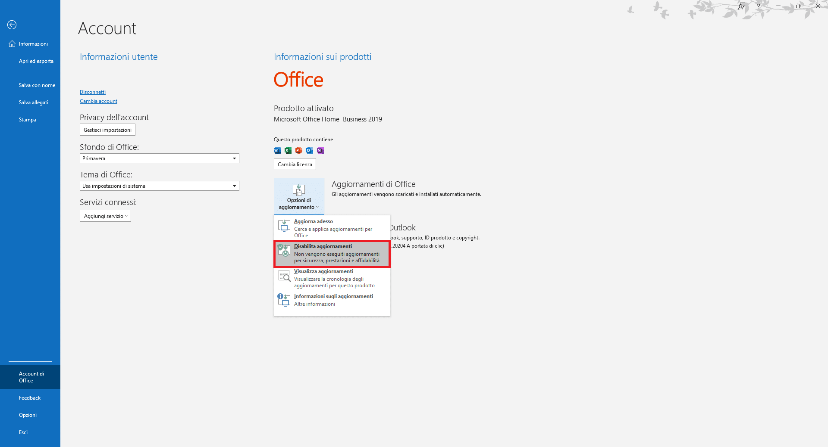The width and height of the screenshot is (828, 447).
Task: Select Salva con nome in sidebar
Action: [x=30, y=85]
